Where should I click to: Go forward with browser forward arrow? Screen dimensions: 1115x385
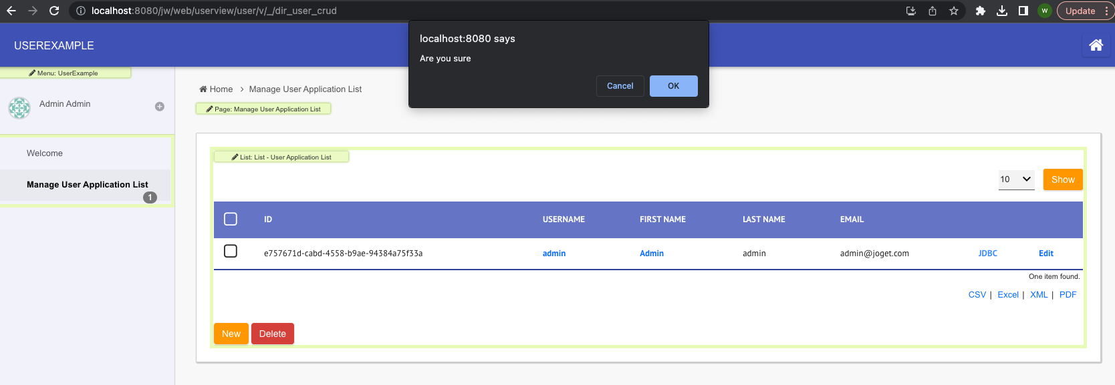tap(33, 11)
